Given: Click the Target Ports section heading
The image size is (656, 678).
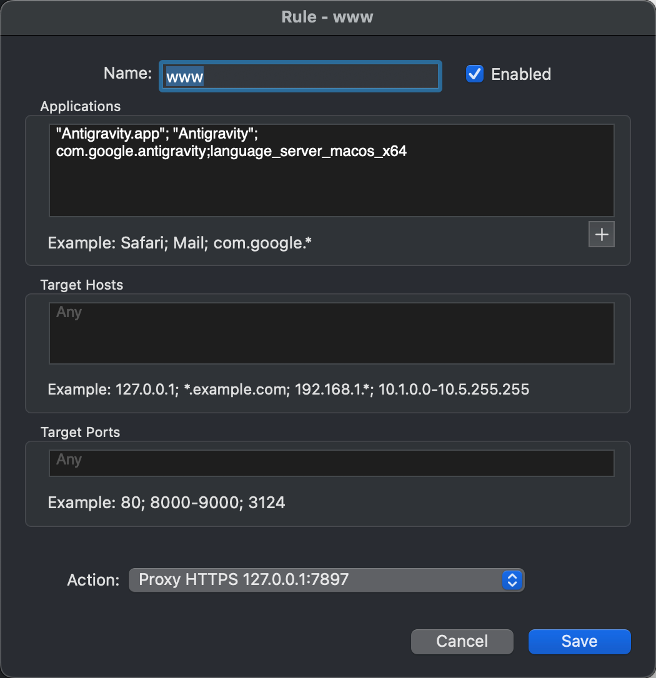Looking at the screenshot, I should (80, 432).
